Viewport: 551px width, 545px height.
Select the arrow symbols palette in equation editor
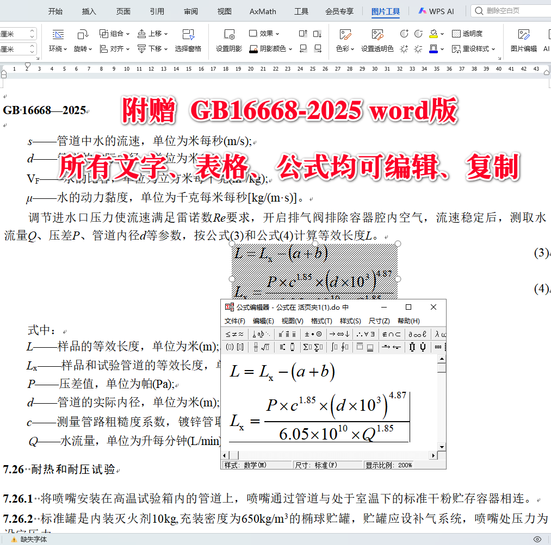(x=340, y=334)
